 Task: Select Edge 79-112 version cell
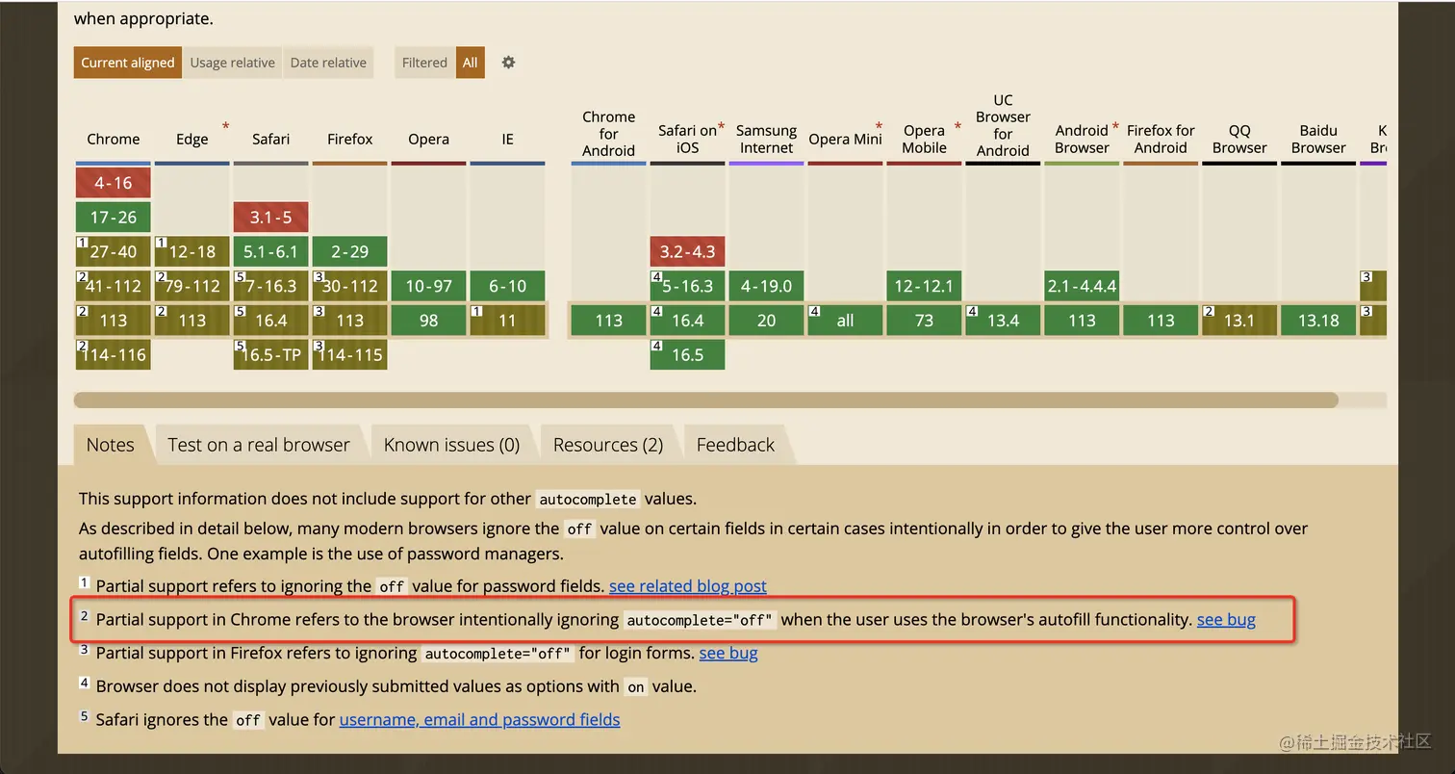tap(192, 286)
